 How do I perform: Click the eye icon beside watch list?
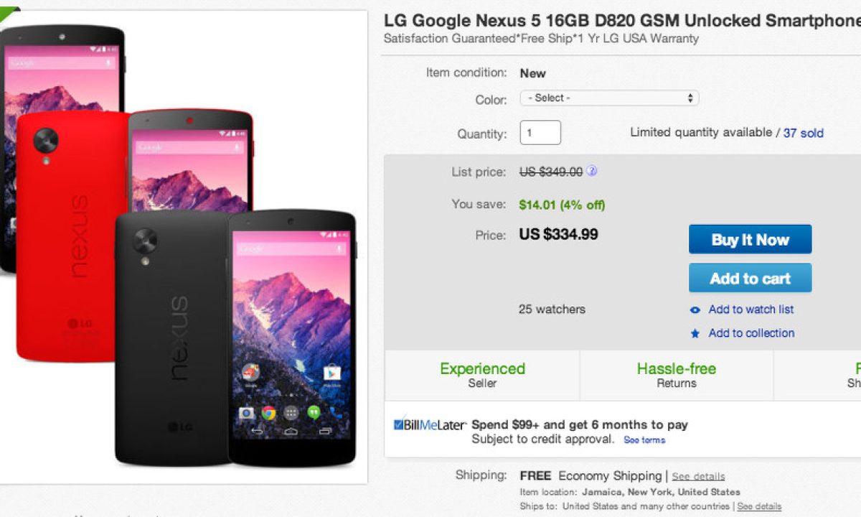point(695,310)
